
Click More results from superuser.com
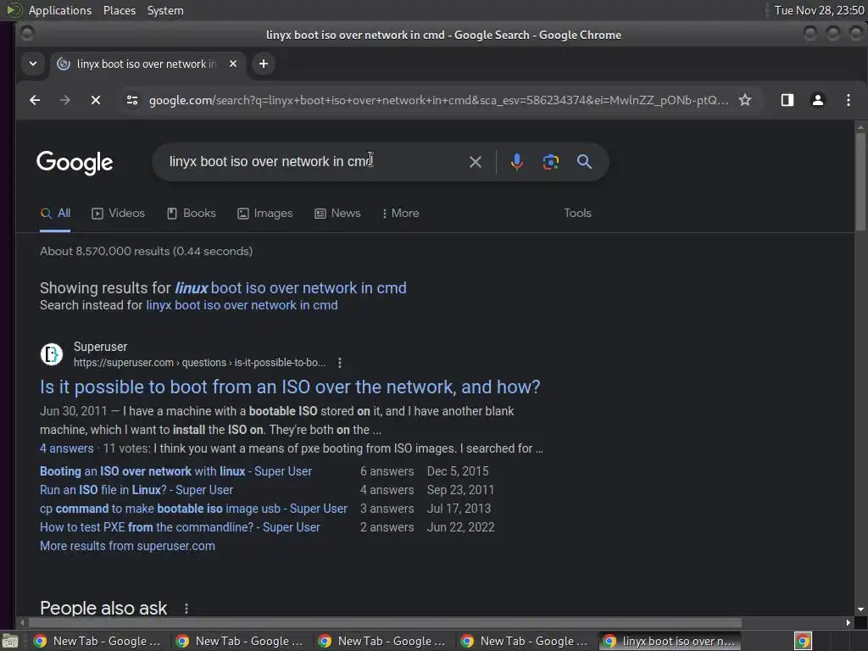pyautogui.click(x=127, y=546)
